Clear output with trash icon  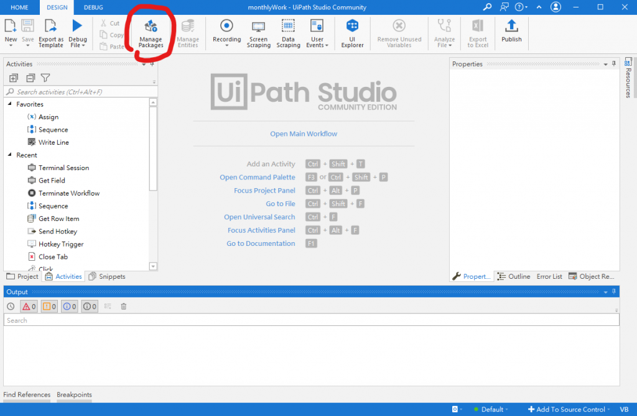pos(124,307)
